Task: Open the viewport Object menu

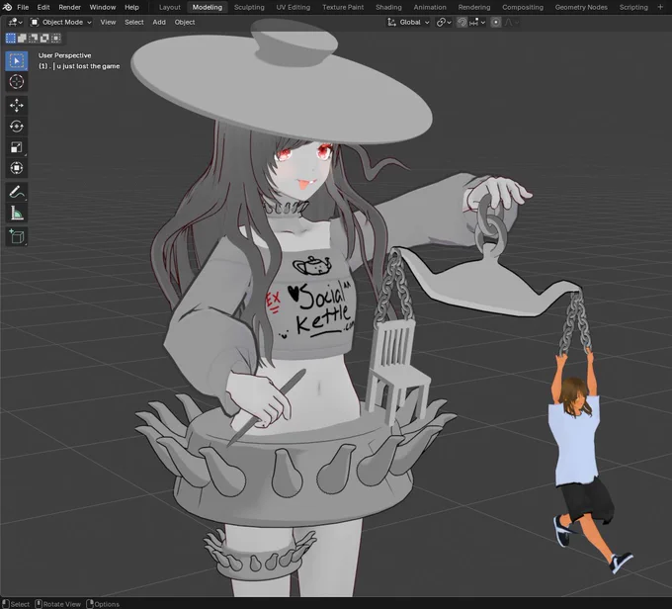Action: pyautogui.click(x=185, y=23)
